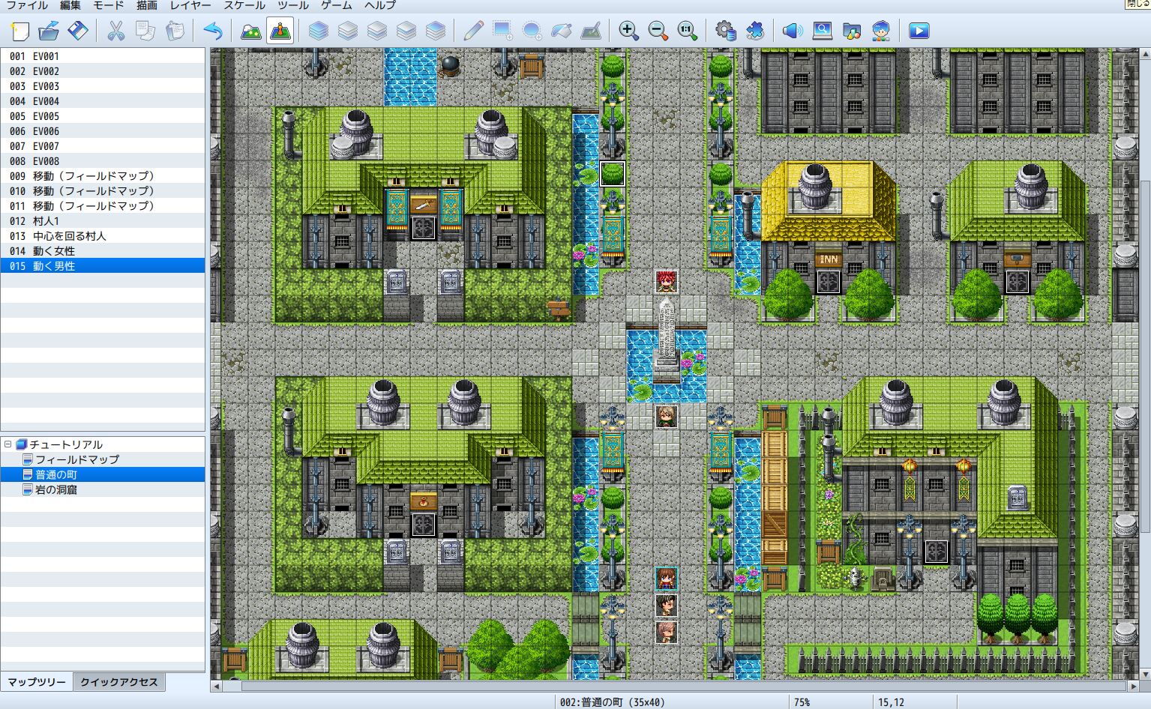
Task: Select the フィールドマップ map
Action: click(x=77, y=459)
